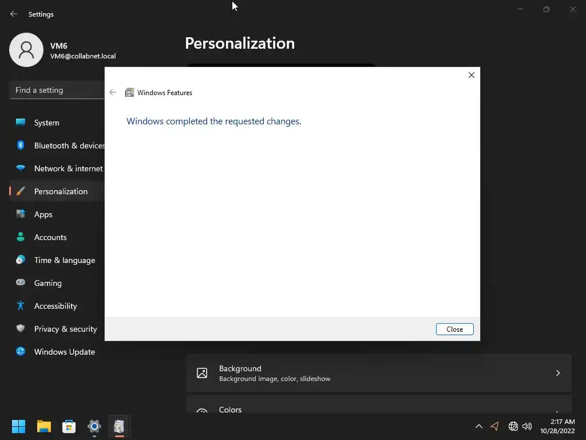Open Accessibility settings
This screenshot has height=440, width=586.
tap(57, 306)
